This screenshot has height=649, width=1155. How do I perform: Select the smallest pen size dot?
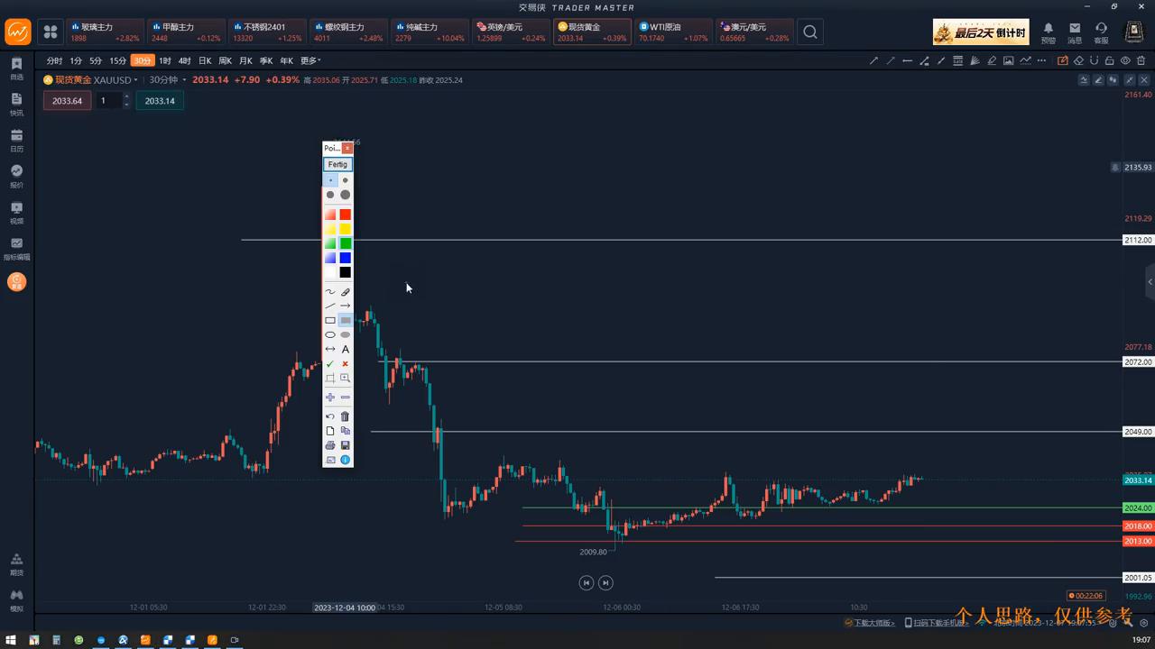[330, 180]
